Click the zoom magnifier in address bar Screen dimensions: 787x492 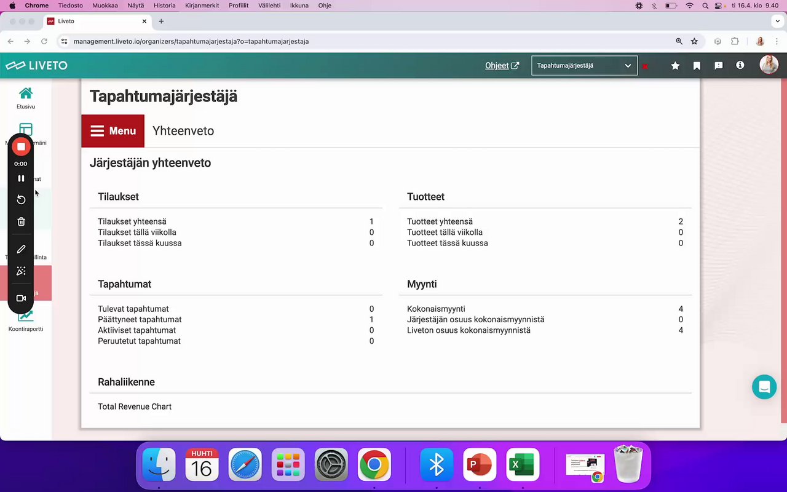click(679, 41)
